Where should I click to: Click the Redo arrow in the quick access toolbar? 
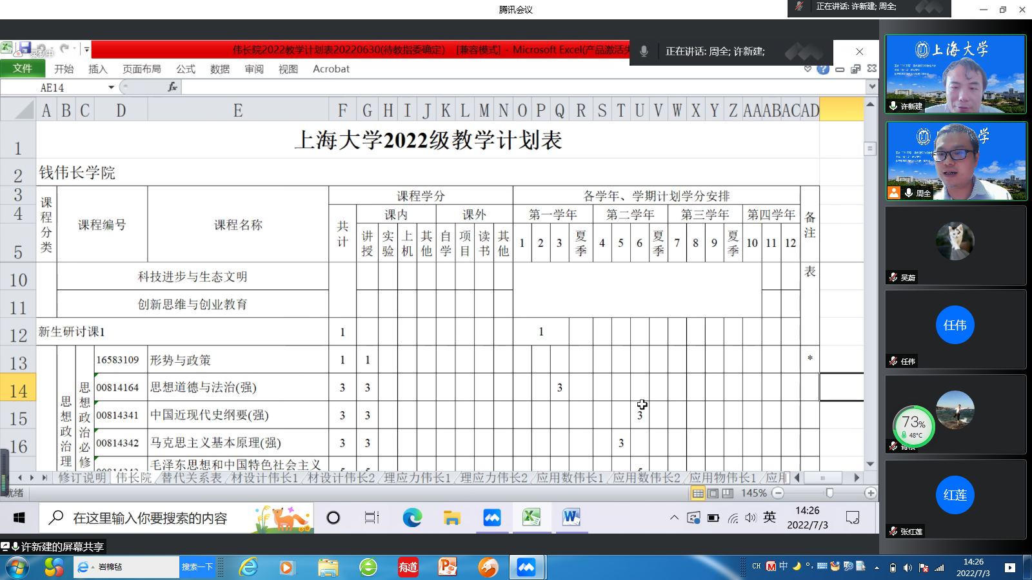64,48
